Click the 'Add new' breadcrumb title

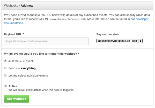point(27,6)
